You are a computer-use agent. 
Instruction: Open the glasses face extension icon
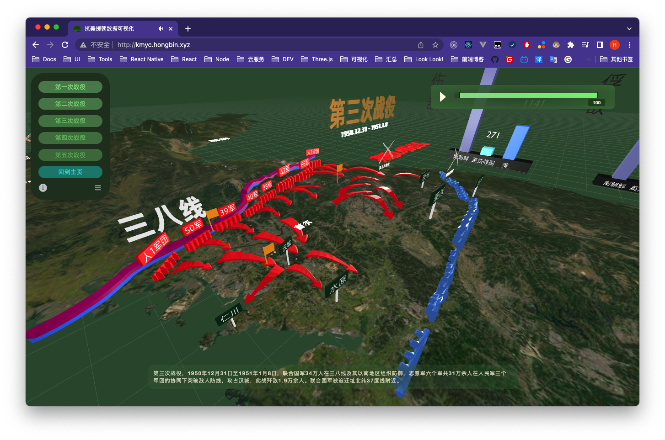pos(556,45)
